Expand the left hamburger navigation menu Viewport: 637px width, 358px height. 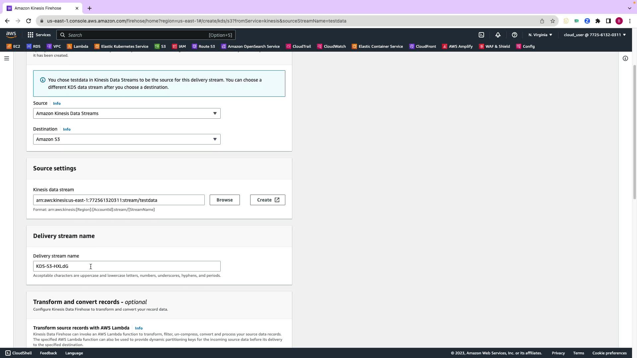click(x=6, y=58)
